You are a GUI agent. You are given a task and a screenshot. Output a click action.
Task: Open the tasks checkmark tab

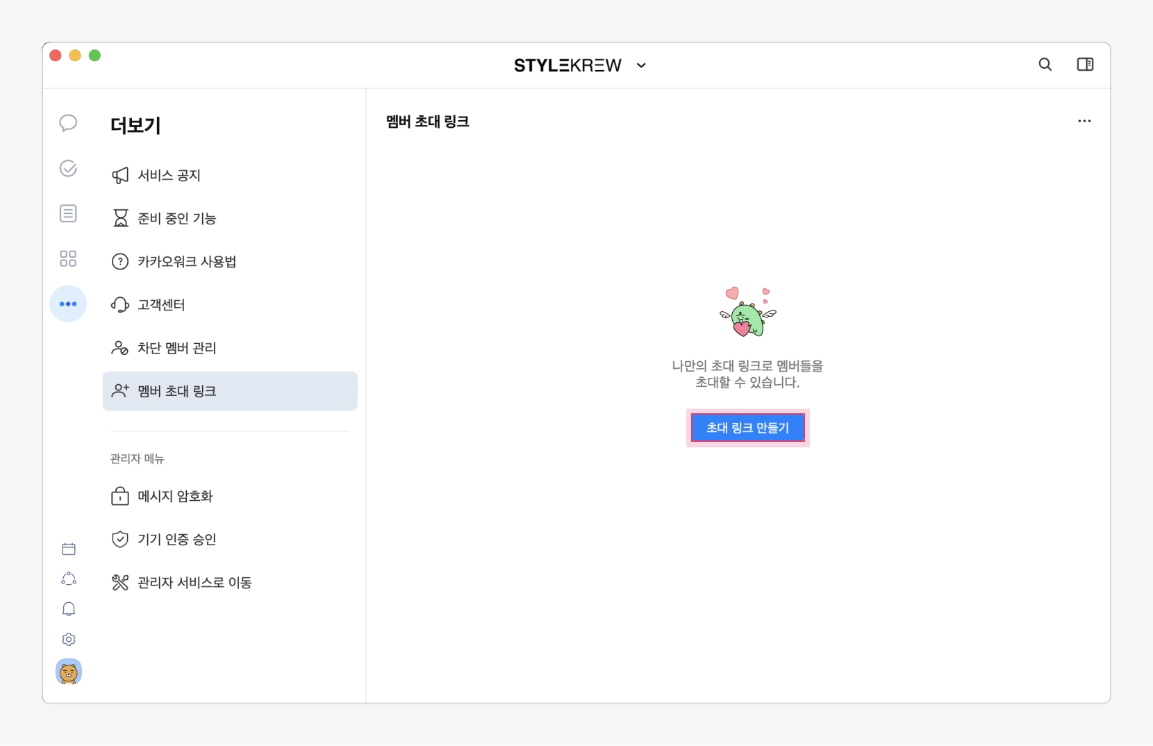[68, 168]
